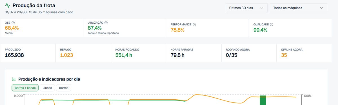Click the Offline agora value 35
The image size is (338, 105).
[x=284, y=55]
